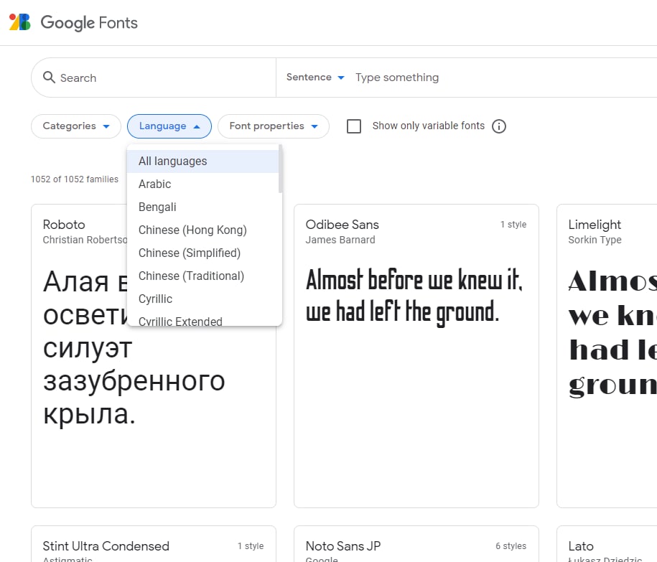Choose Chinese (Hong Kong) language
Image resolution: width=657 pixels, height=562 pixels.
coord(202,230)
